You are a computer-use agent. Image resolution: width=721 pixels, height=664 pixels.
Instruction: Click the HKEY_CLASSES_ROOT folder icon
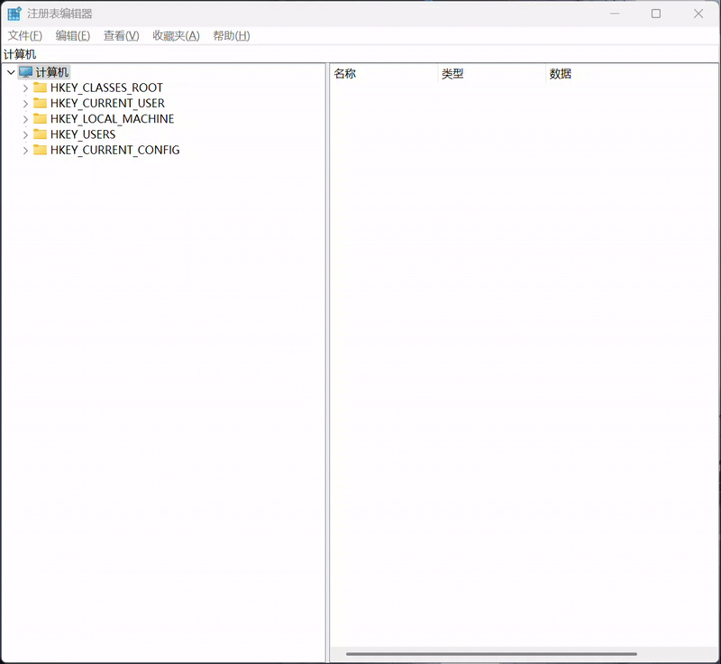40,88
